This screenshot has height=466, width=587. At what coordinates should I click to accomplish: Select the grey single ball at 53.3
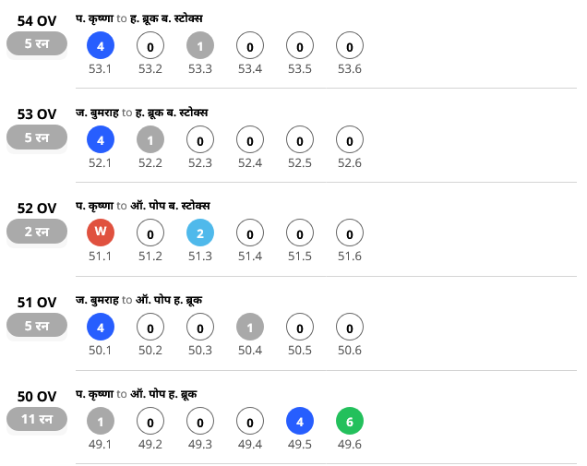(200, 45)
